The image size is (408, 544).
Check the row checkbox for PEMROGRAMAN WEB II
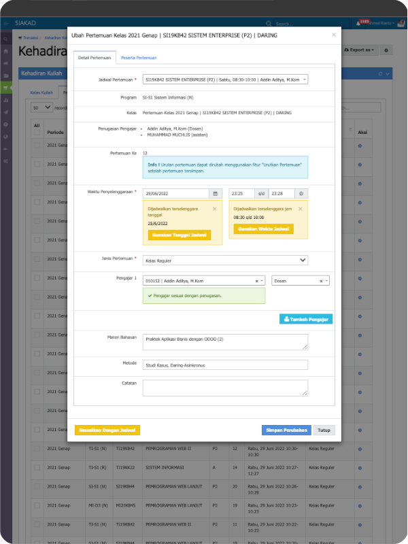click(37, 449)
